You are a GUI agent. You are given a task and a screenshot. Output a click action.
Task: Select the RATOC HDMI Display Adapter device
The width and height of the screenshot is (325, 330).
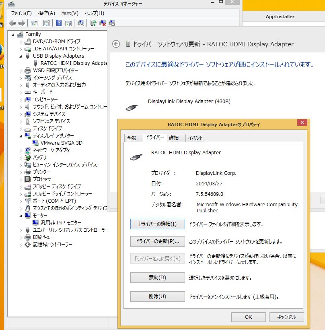tap(74, 63)
